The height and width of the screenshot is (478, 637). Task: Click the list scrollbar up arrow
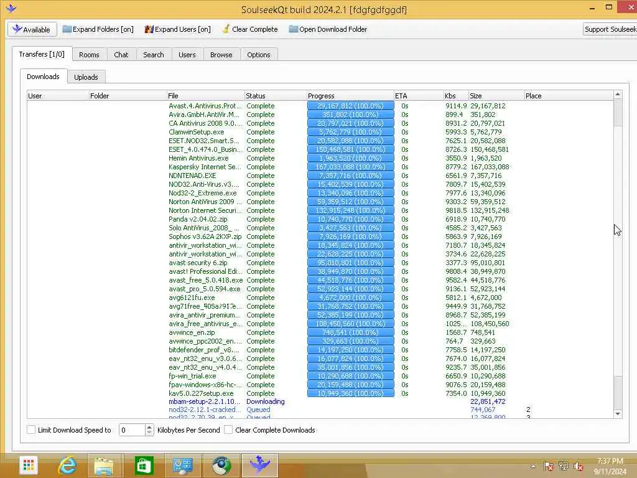(x=618, y=95)
